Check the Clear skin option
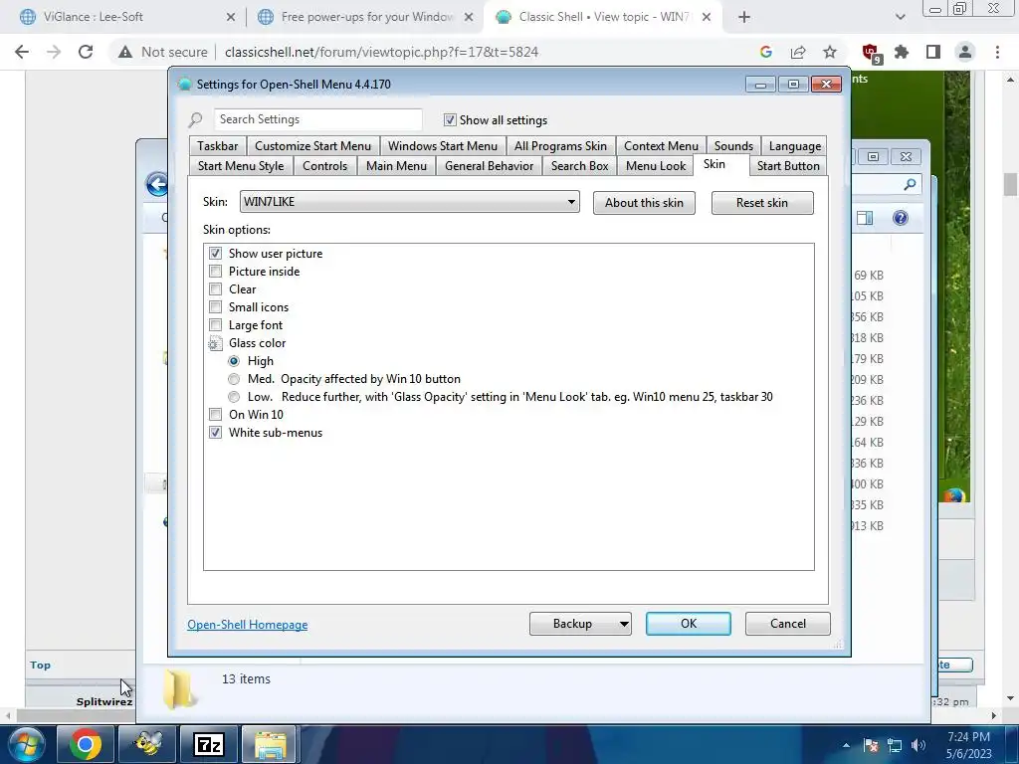 pos(215,289)
